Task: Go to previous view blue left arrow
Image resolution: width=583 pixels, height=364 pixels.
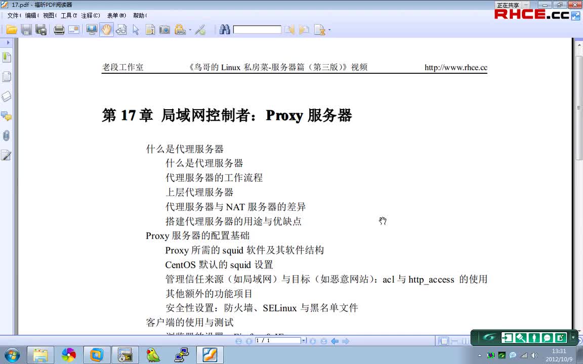Action: tap(335, 341)
